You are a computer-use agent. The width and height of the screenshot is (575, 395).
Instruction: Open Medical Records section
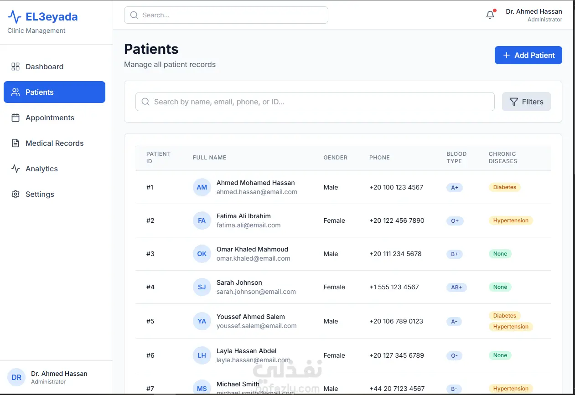(x=54, y=143)
